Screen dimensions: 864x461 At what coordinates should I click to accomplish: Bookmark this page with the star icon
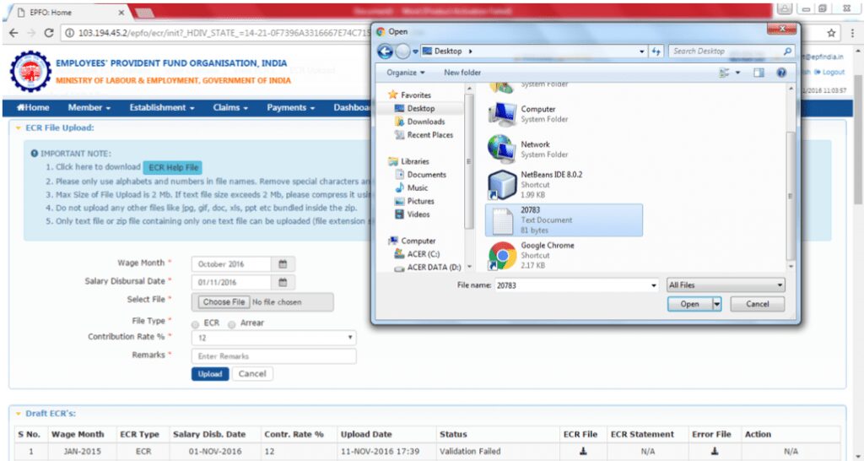coord(831,33)
